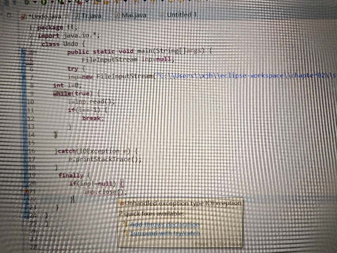The image size is (337, 253).
Task: Click the 'int i=0;' statement
Action: point(67,85)
